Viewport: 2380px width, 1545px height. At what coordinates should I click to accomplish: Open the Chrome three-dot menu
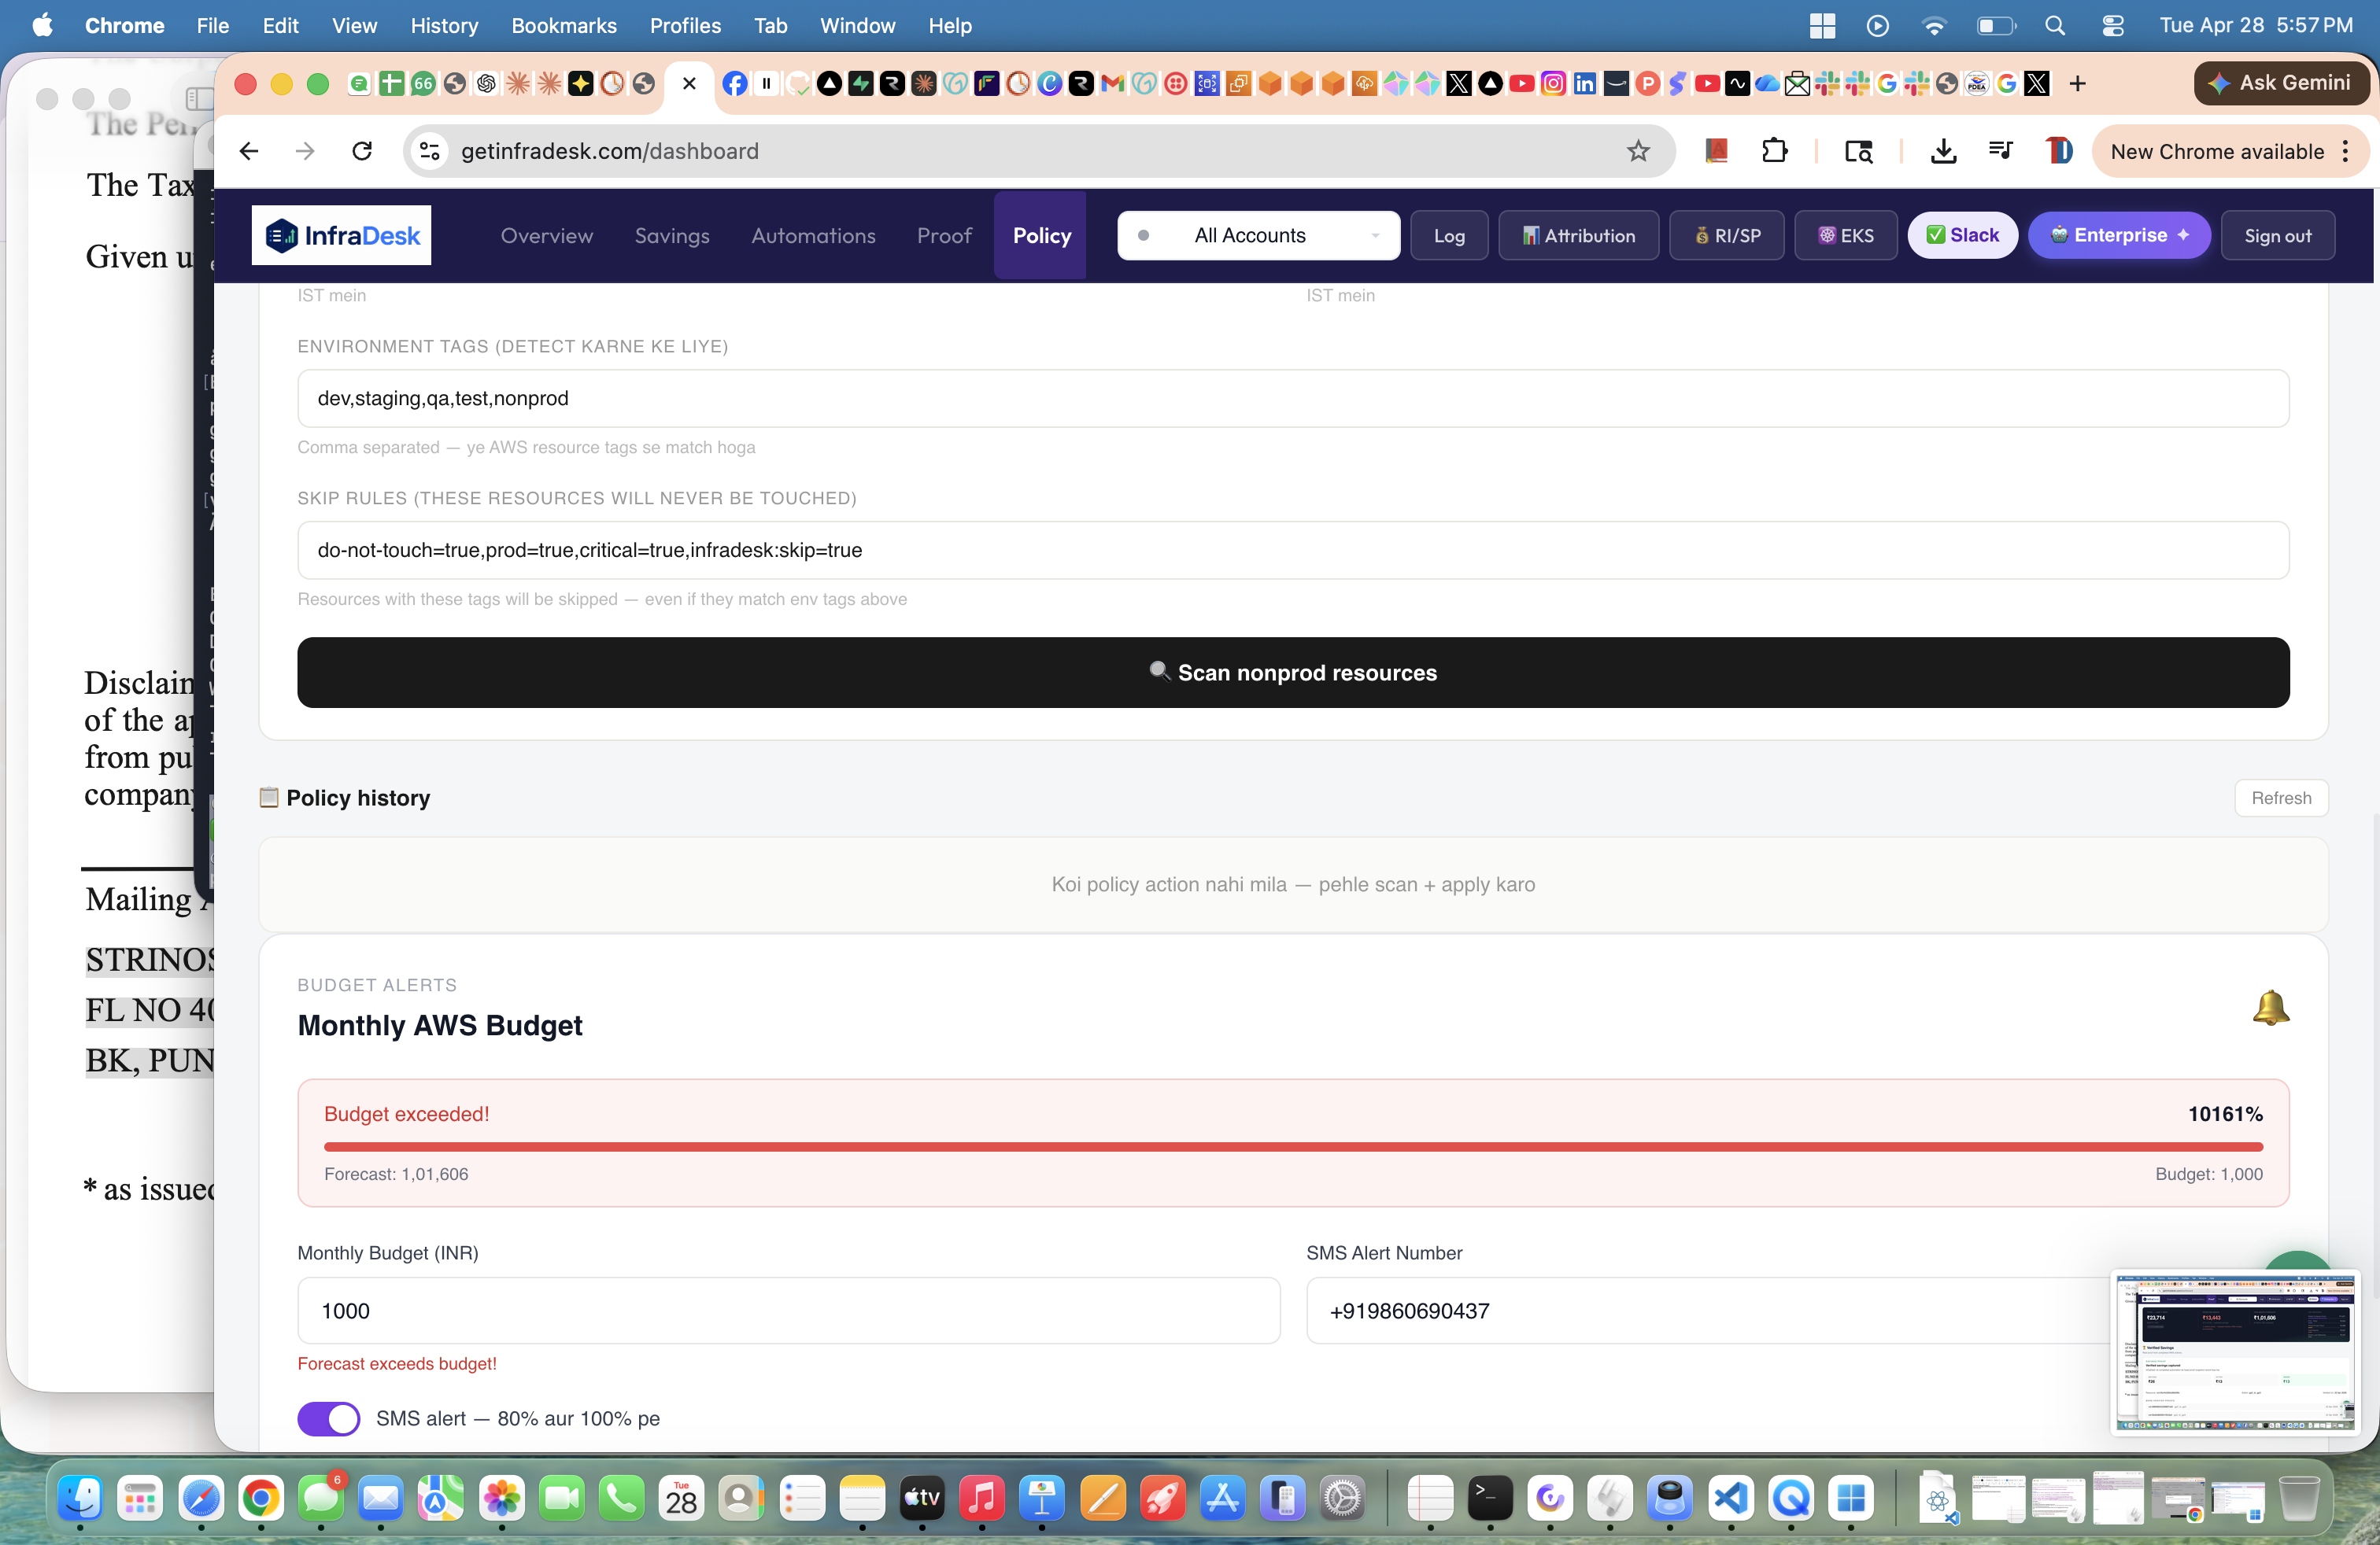click(2345, 151)
